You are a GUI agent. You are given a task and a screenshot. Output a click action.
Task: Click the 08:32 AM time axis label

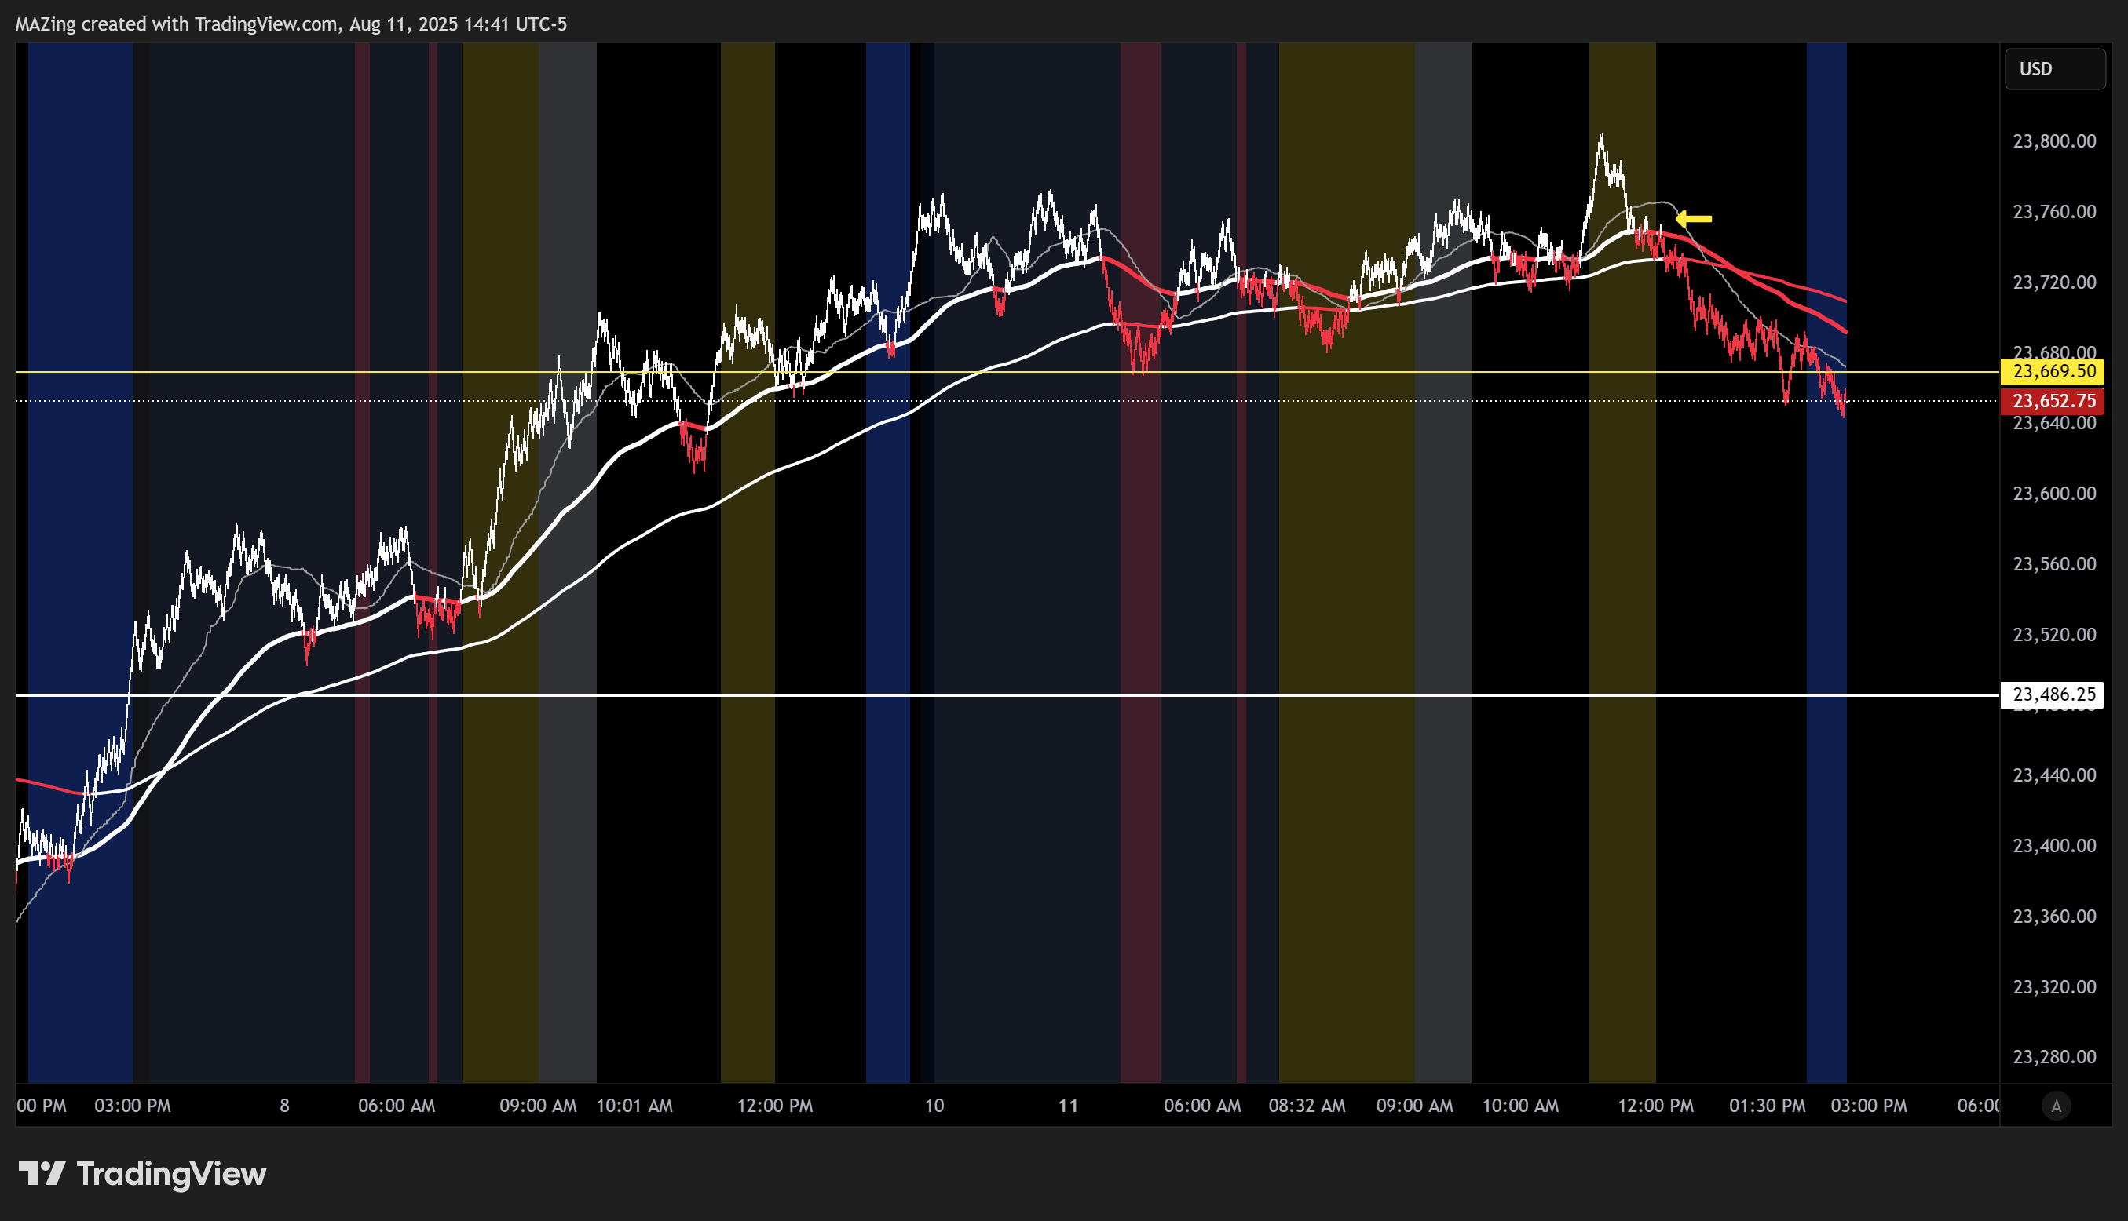click(x=1307, y=1106)
